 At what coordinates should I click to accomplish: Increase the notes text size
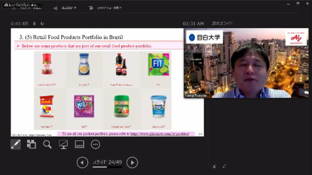click(x=214, y=166)
